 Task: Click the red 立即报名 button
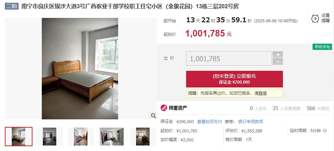235,79
